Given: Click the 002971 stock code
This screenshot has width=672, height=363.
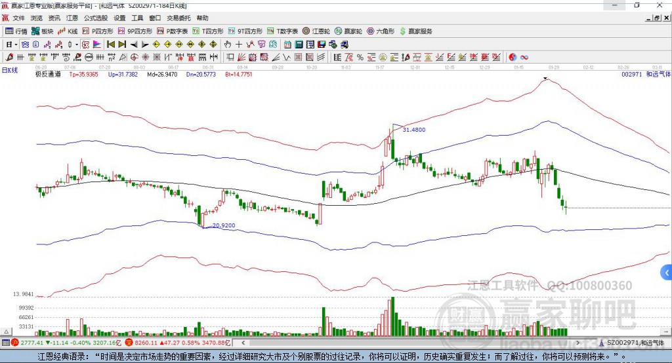Looking at the screenshot, I should (632, 74).
